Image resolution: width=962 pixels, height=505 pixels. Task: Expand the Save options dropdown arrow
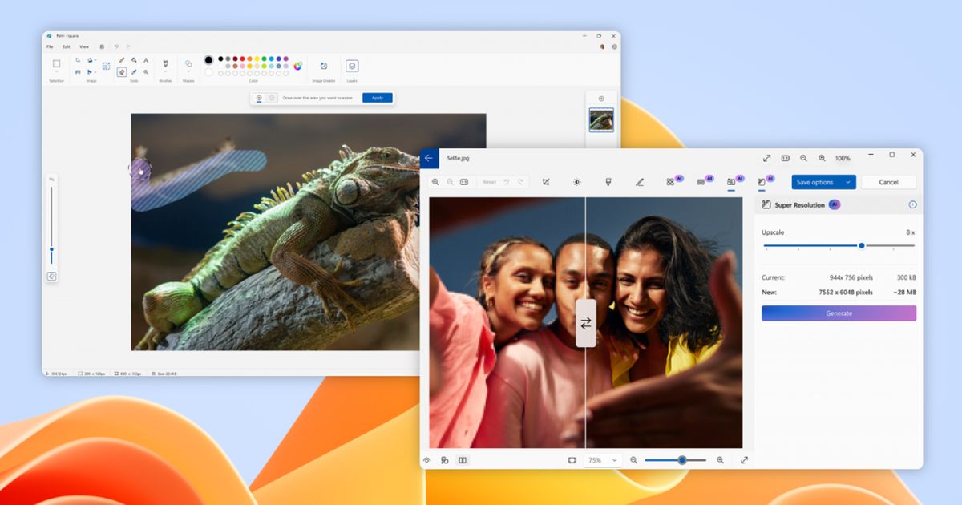coord(848,182)
